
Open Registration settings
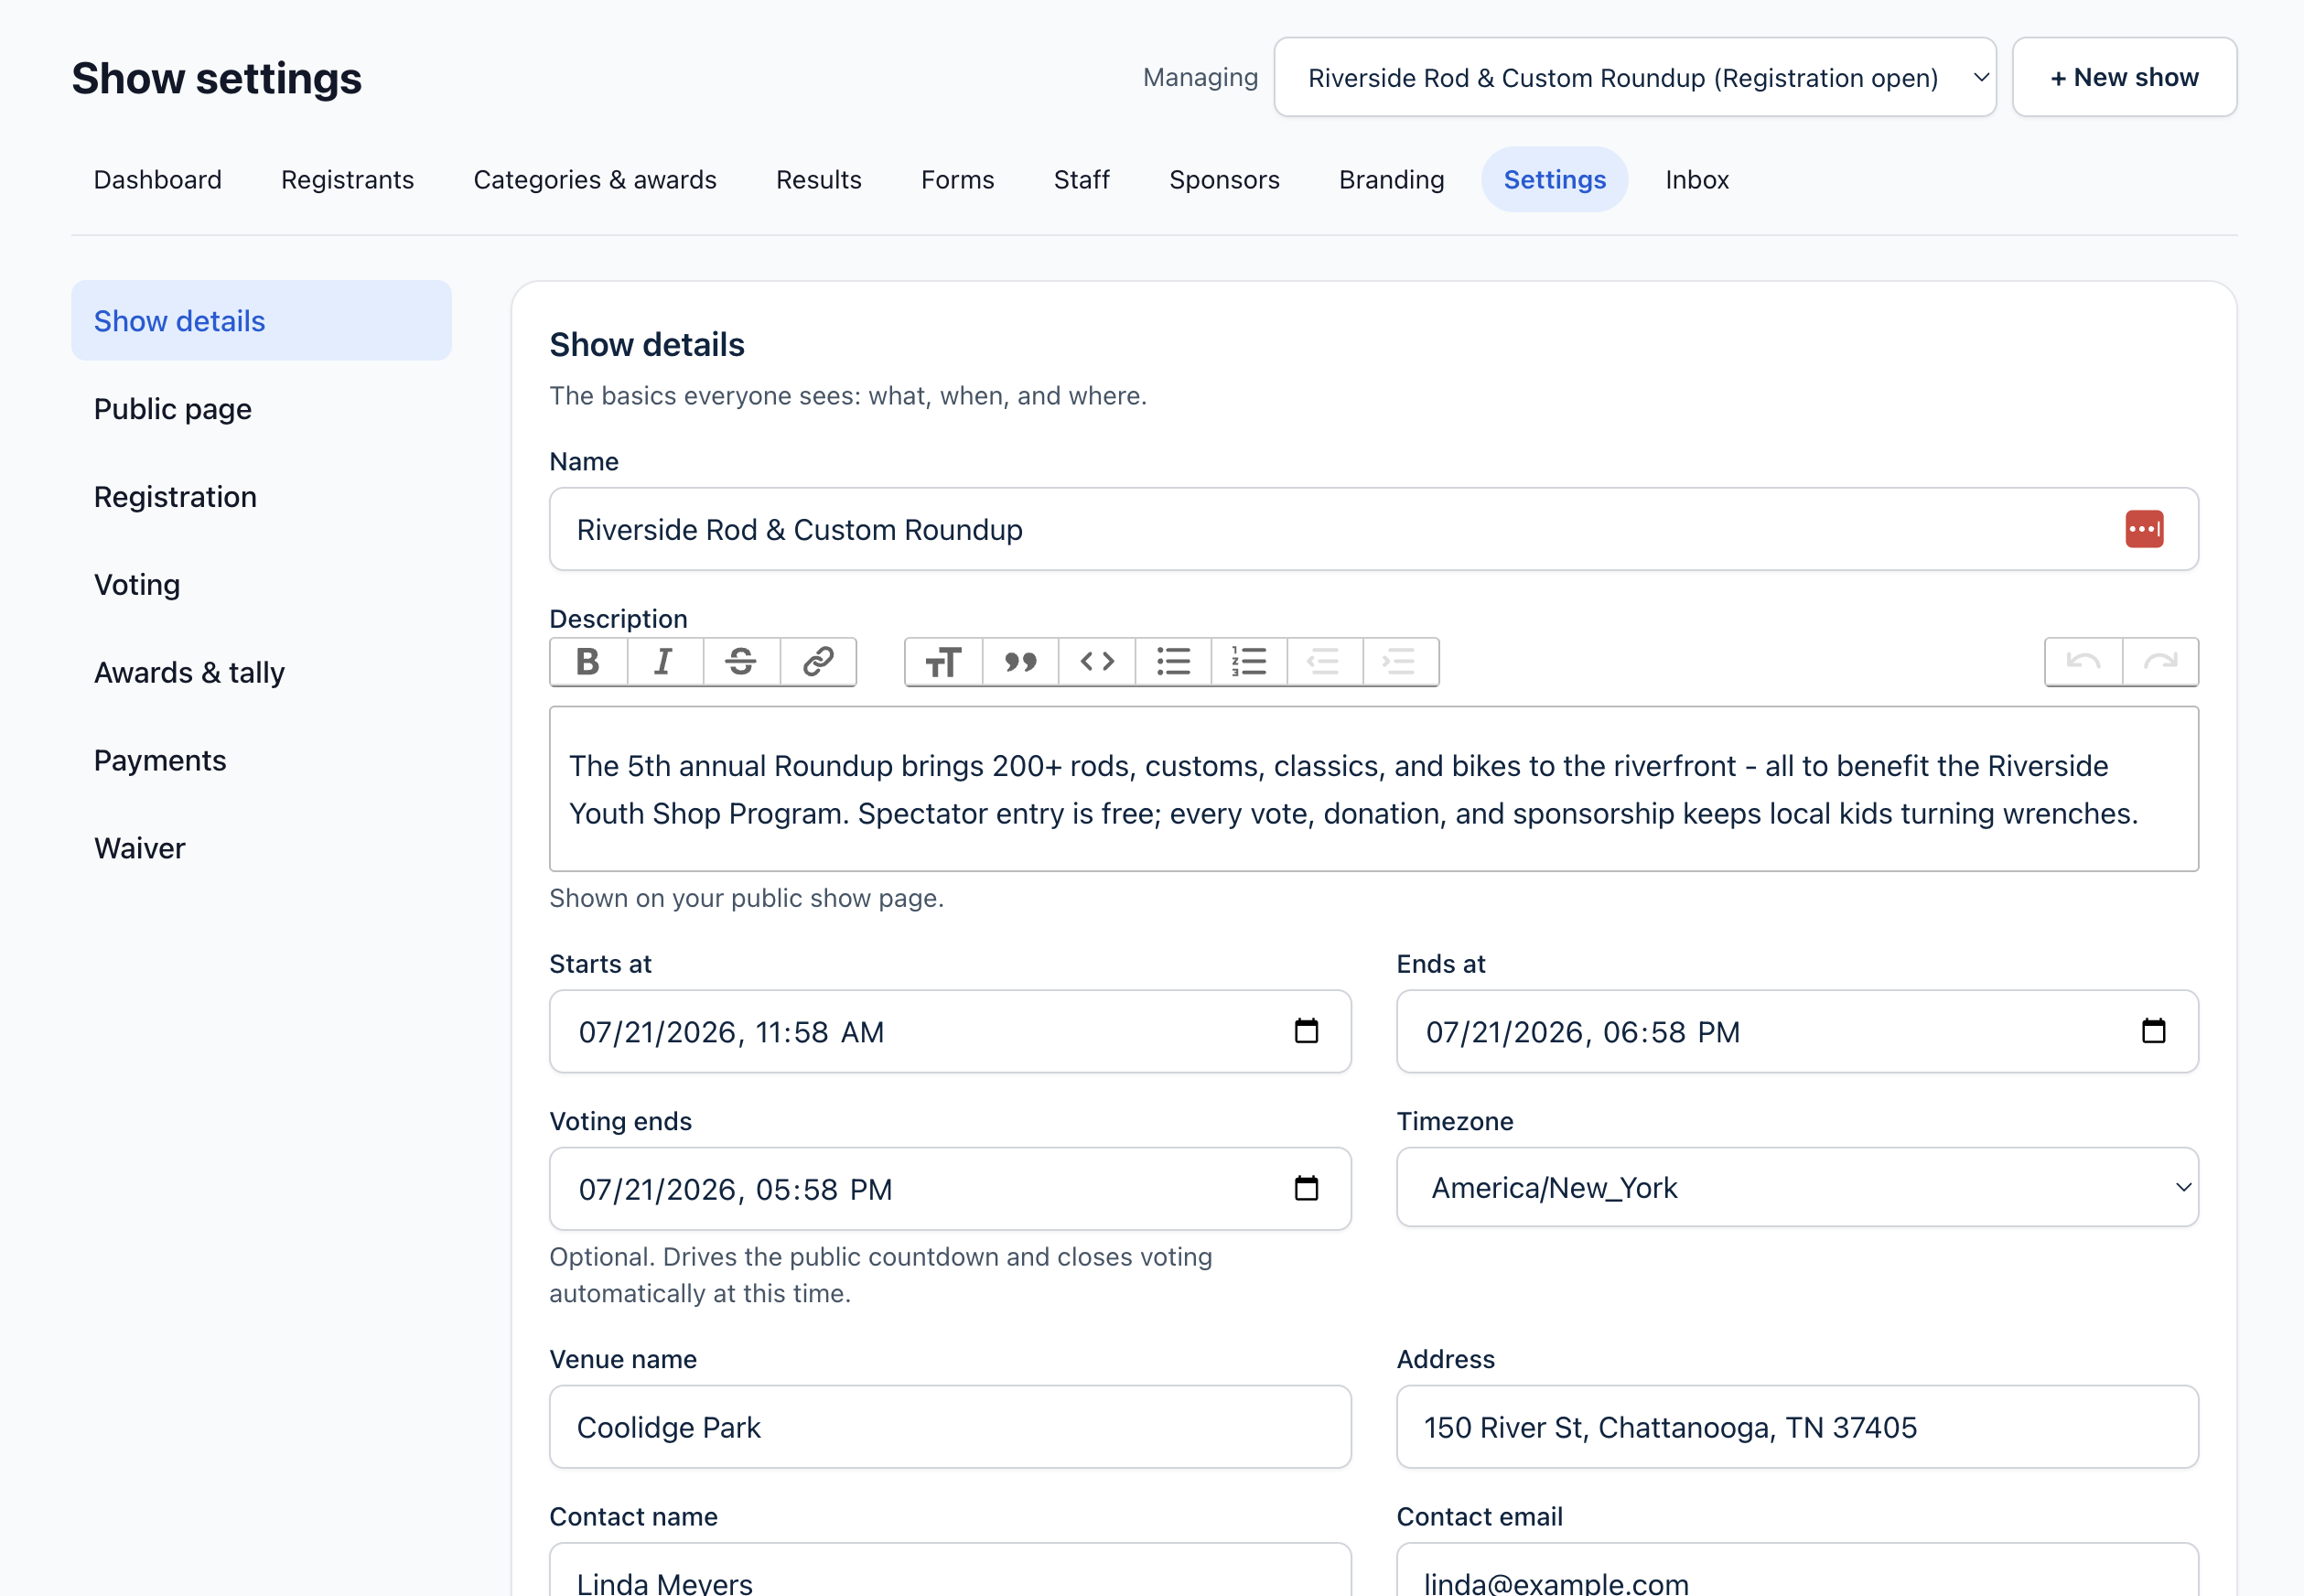(262, 497)
